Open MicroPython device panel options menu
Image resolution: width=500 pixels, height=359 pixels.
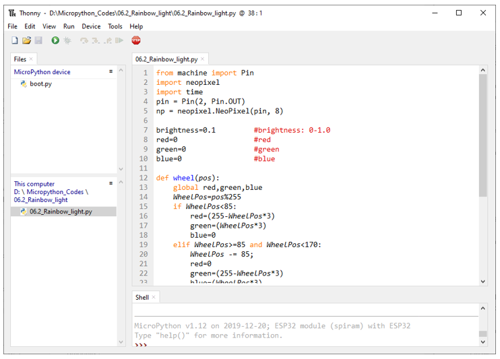coord(111,71)
